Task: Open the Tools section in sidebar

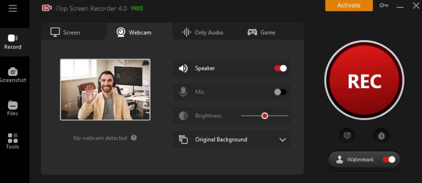Action: coord(13,142)
